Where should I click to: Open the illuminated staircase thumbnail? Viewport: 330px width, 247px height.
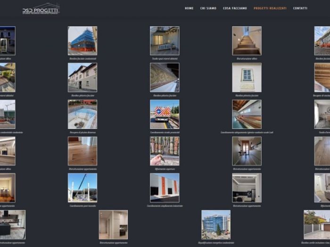pyautogui.click(x=247, y=41)
